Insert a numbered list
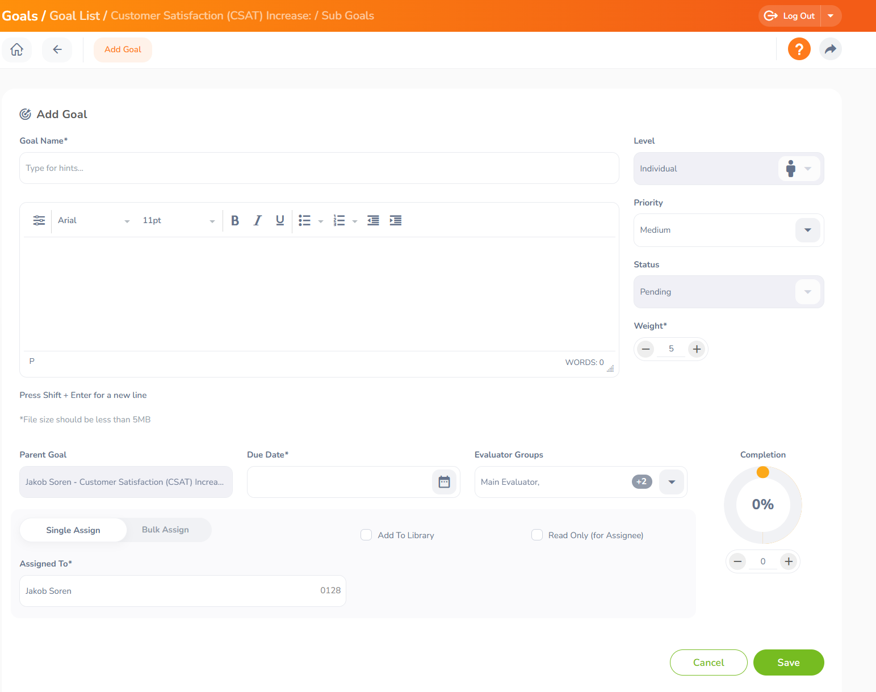This screenshot has height=692, width=876. click(x=339, y=220)
